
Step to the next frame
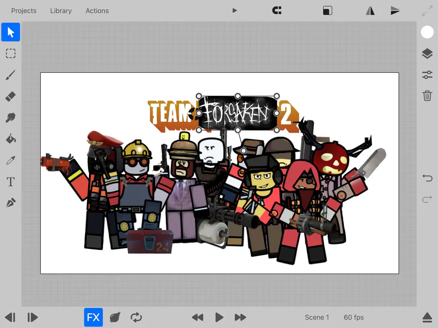click(x=33, y=317)
